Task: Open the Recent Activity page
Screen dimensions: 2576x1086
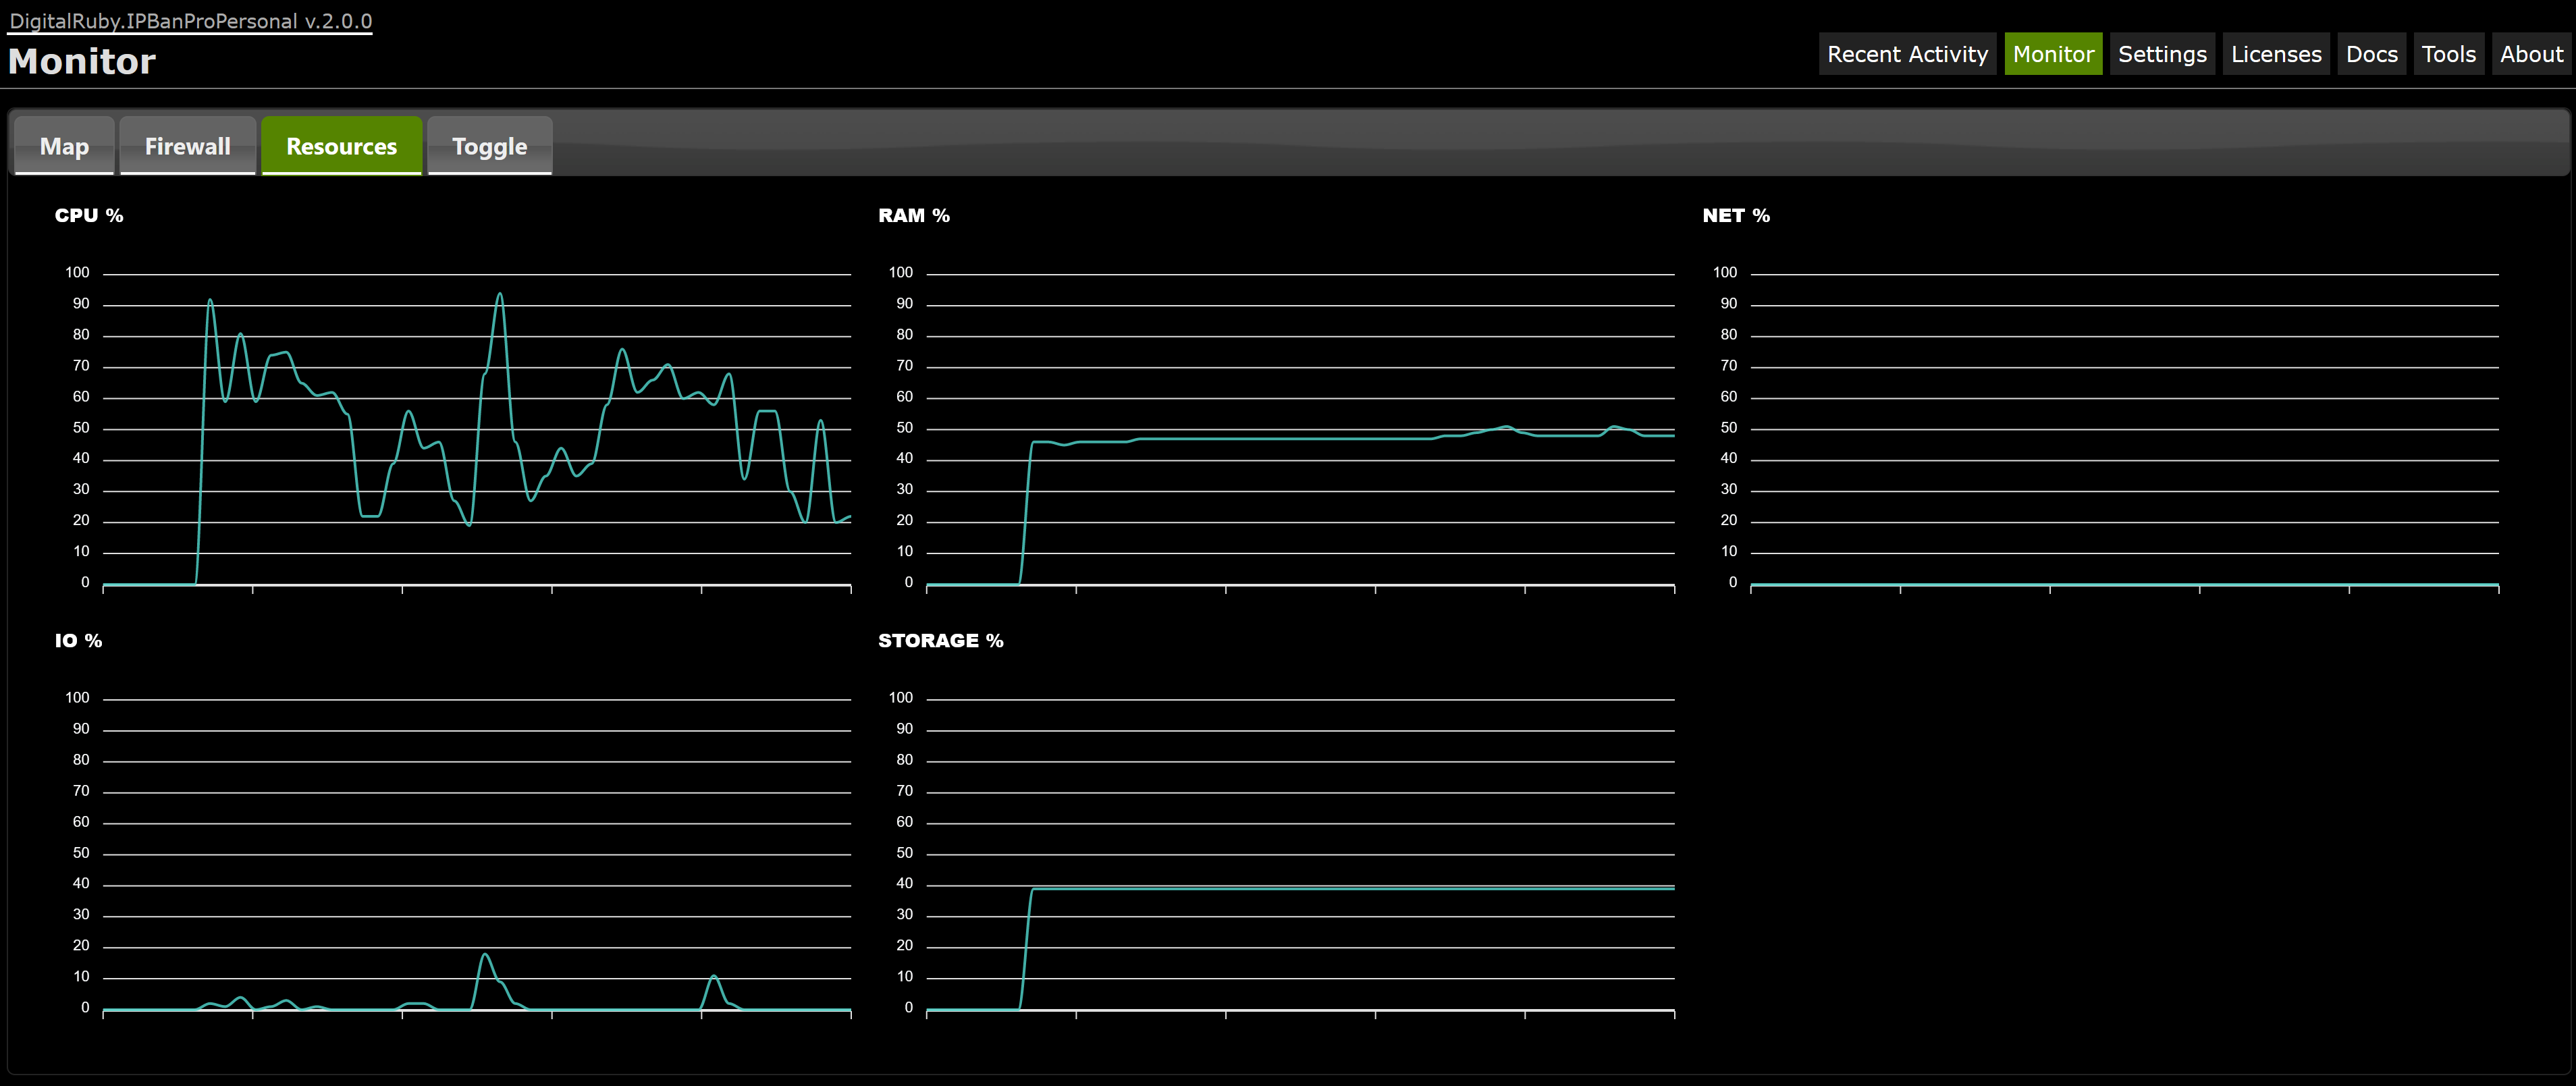Action: click(1907, 54)
